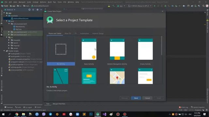This screenshot has height=117, width=209.
Task: Open Visual Studio from the taskbar
Action: click(104, 114)
